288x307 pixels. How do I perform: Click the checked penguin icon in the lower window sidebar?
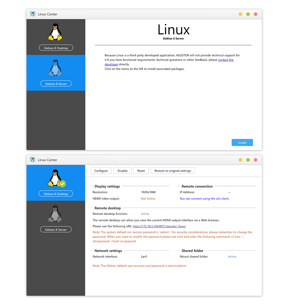point(56,178)
